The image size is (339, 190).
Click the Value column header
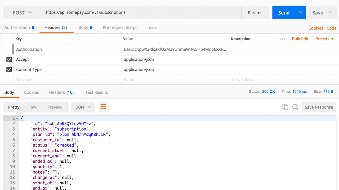click(128, 39)
